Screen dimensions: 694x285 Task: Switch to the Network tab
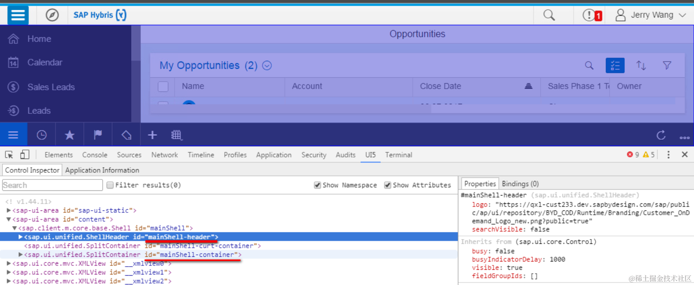165,155
